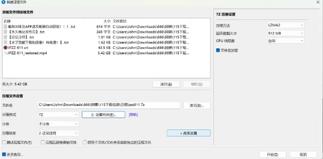This screenshot has width=323, height=159.
Task: Click the file icon beside 【论坛介绍】.txt
Action: (6, 37)
